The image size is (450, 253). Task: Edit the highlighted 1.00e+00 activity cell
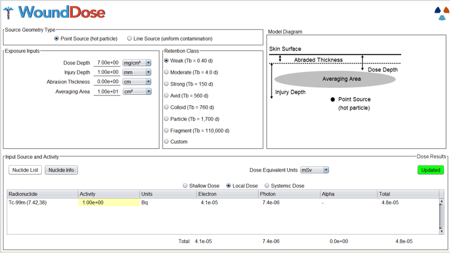click(109, 202)
